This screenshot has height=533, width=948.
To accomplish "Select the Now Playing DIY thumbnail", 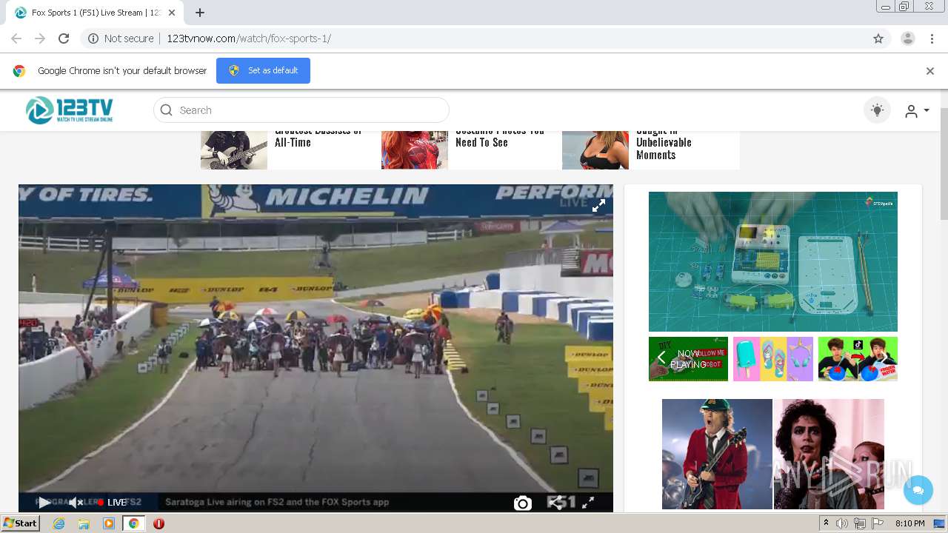I will point(689,359).
